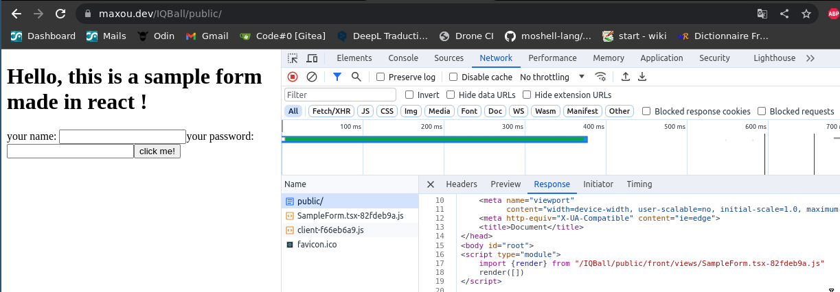Open the DeepL Traduction bookmark
840x292 pixels.
[x=382, y=36]
